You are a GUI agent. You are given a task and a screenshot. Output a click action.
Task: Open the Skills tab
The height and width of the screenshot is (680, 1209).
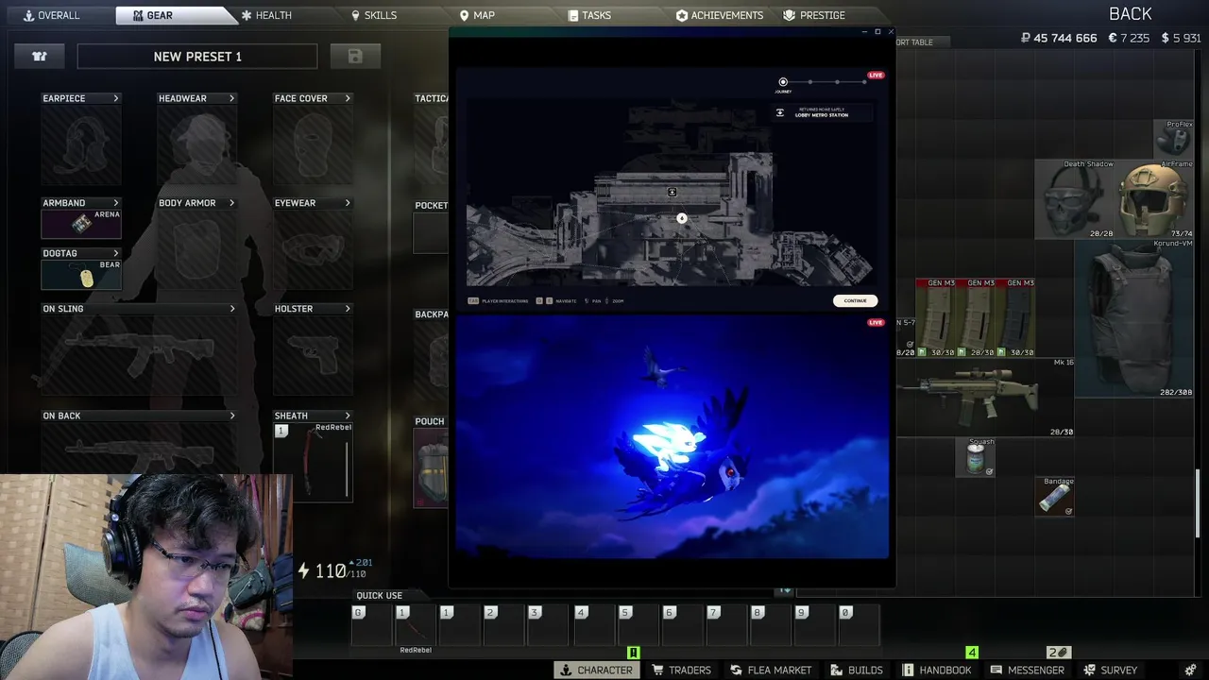point(374,15)
